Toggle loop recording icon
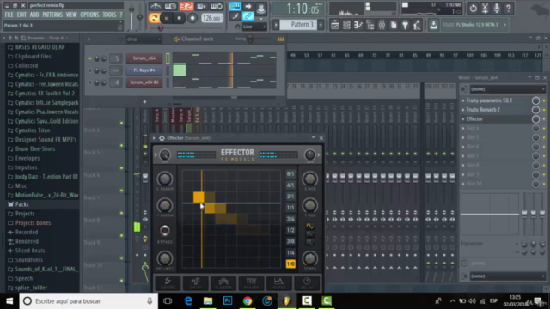The image size is (550, 309). (x=217, y=6)
